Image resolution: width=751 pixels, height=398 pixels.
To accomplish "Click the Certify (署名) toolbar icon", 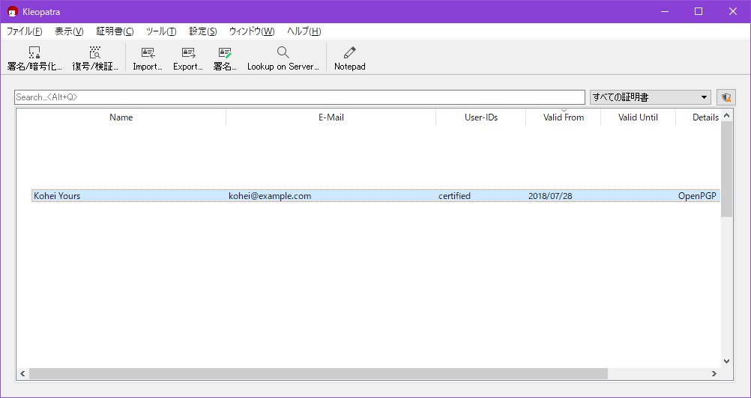I will coord(225,53).
